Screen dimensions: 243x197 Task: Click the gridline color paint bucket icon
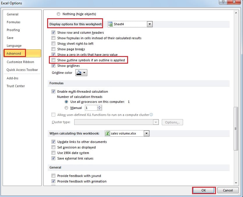[x=79, y=73]
